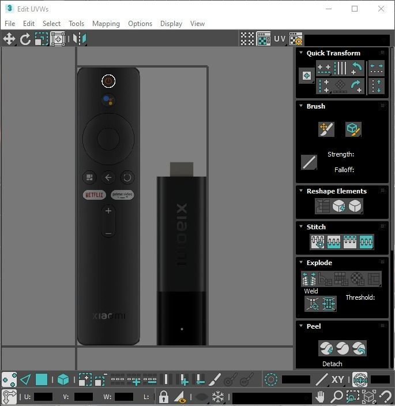The width and height of the screenshot is (395, 406).
Task: Select the Freeform Mode tool
Action: point(58,39)
